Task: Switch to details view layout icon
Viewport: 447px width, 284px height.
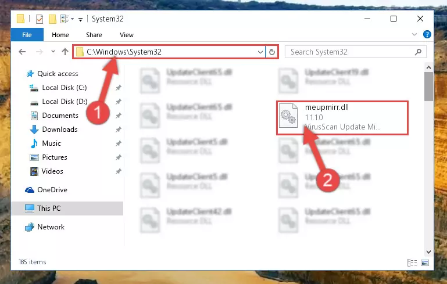Action: click(x=412, y=263)
